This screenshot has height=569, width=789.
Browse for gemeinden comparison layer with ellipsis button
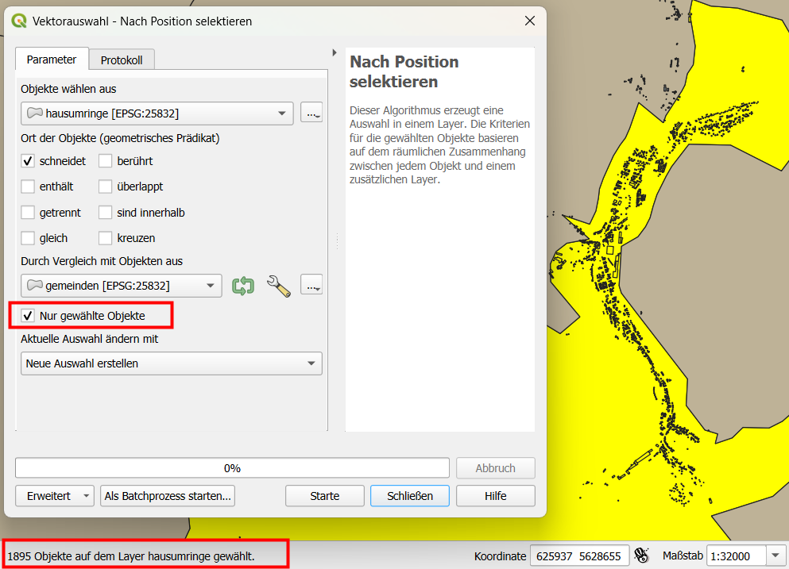click(x=311, y=285)
